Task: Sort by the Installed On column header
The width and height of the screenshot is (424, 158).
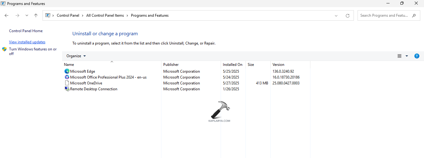Action: 232,65
